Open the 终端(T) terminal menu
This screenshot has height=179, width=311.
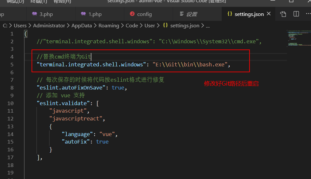tap(39, 2)
